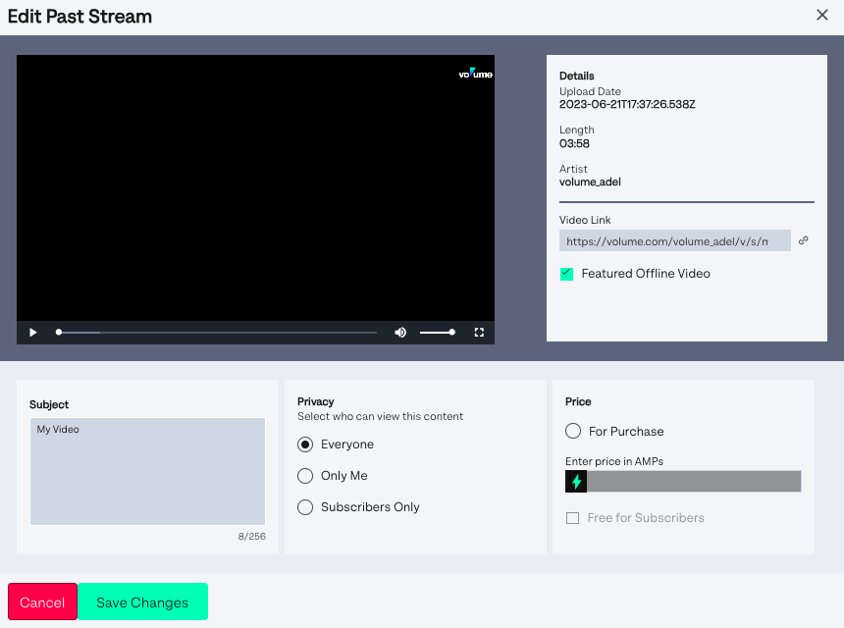844x628 pixels.
Task: Open the video in fullscreen mode
Action: point(479,333)
